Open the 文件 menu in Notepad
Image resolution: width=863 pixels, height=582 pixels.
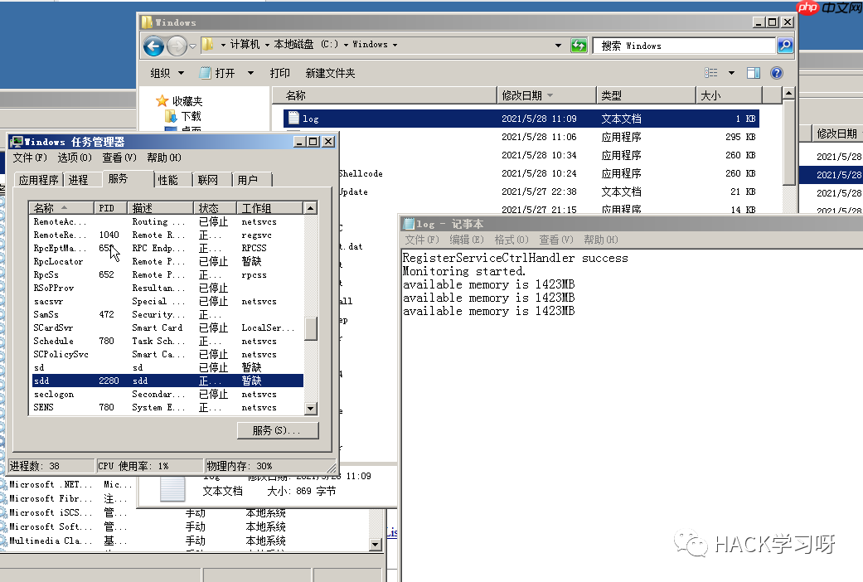click(x=418, y=239)
